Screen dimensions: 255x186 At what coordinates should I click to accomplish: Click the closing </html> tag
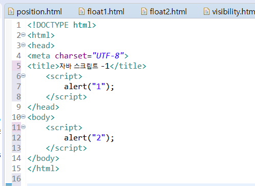pos(43,169)
